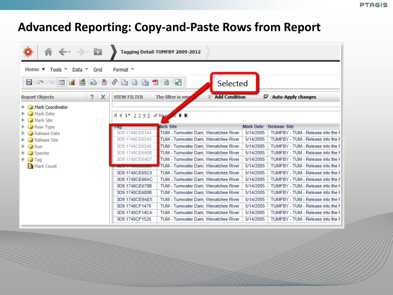Expand the Mark Date tree node
393x295 pixels.
(23, 114)
